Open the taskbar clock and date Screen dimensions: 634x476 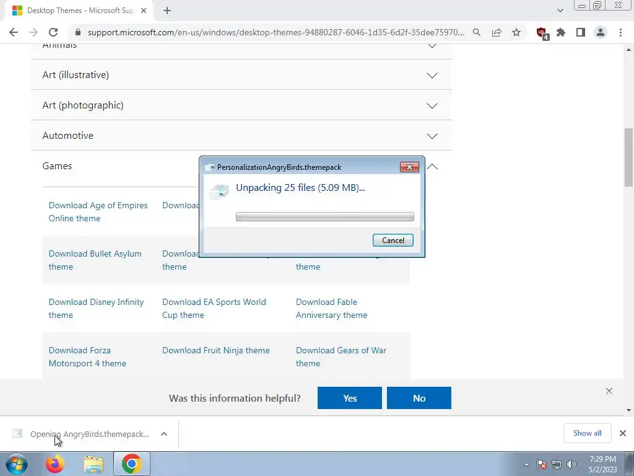tap(602, 464)
